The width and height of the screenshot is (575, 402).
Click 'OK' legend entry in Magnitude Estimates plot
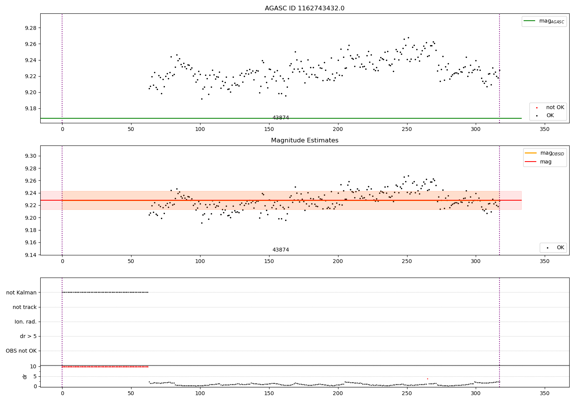coord(556,248)
